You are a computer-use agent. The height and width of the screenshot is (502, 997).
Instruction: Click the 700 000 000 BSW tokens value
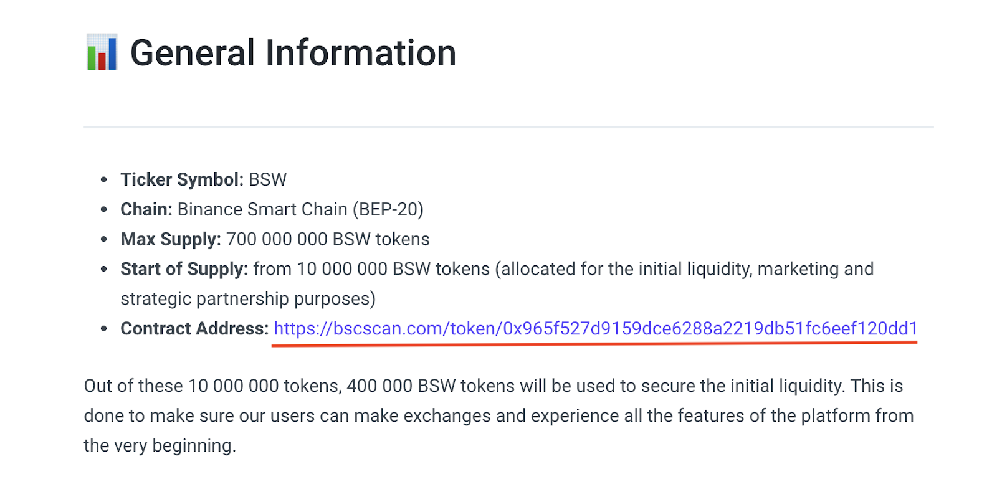(x=328, y=239)
